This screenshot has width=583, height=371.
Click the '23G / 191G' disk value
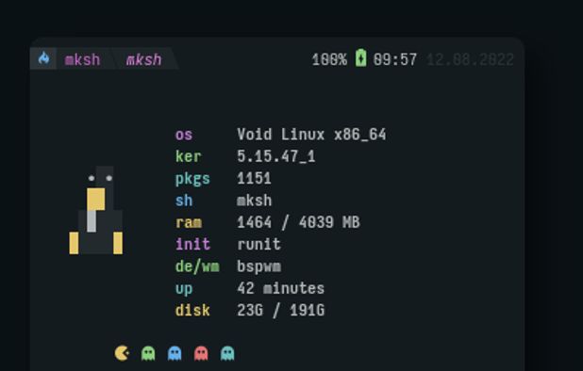coord(281,310)
